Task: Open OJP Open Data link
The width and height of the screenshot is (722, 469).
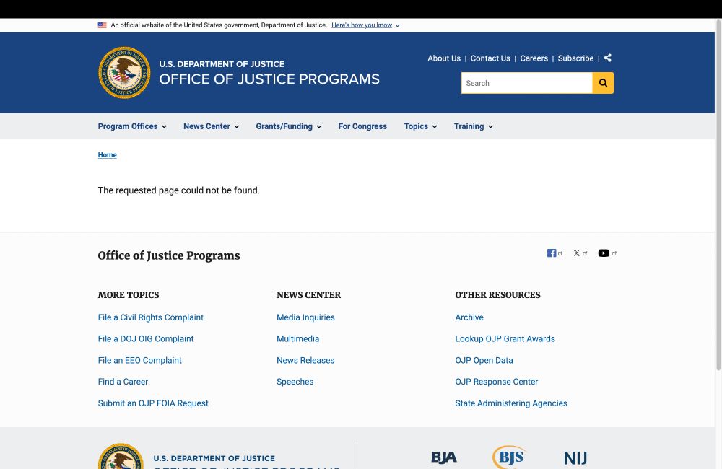Action: (484, 360)
